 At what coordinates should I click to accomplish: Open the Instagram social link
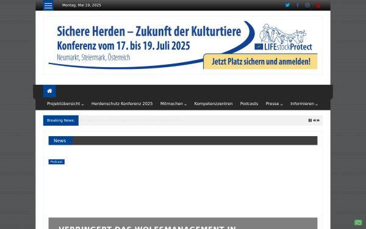(307, 5)
